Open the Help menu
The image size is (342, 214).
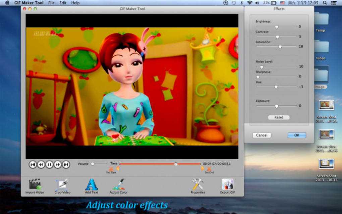pyautogui.click(x=75, y=3)
